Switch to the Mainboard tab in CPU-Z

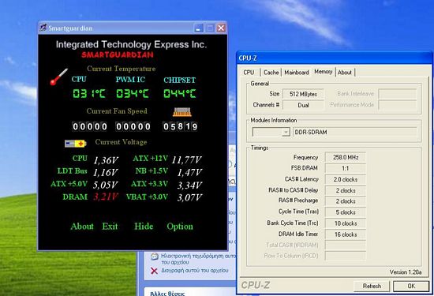pyautogui.click(x=297, y=73)
